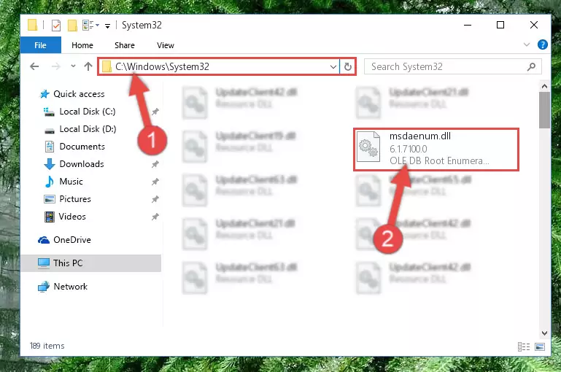Image resolution: width=561 pixels, height=372 pixels.
Task: Expand the ribbon with the chevron
Action: point(526,44)
